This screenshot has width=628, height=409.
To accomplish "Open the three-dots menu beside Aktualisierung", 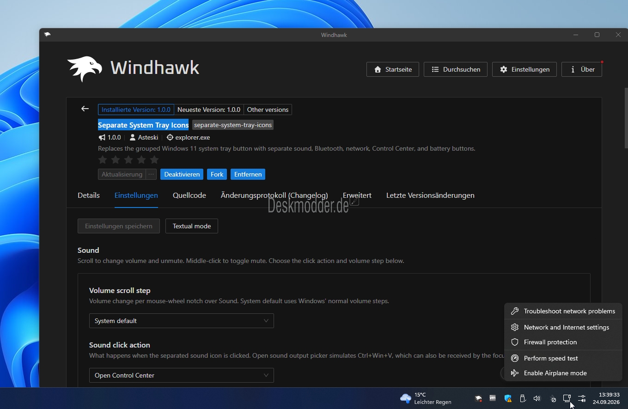I will (151, 174).
